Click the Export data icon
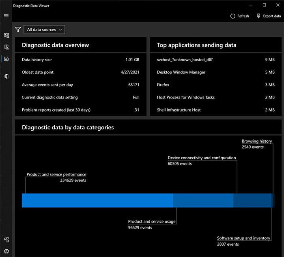This screenshot has height=257, width=284. (x=258, y=16)
